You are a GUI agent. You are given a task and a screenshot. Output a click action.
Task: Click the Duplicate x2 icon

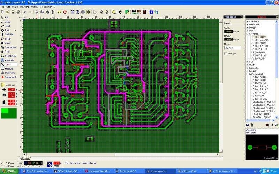(59, 12)
